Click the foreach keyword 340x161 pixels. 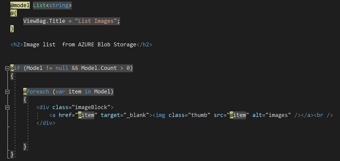point(38,92)
